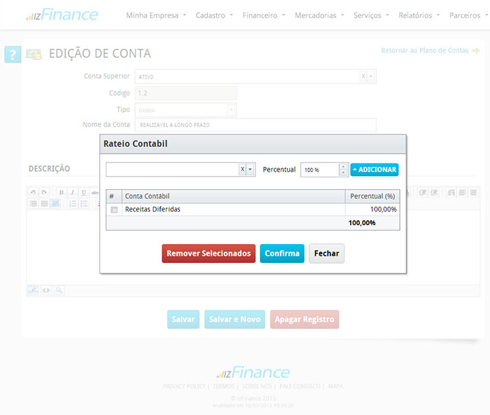Open editor Preview magnifier icon
The image size is (490, 415).
coord(59,290)
